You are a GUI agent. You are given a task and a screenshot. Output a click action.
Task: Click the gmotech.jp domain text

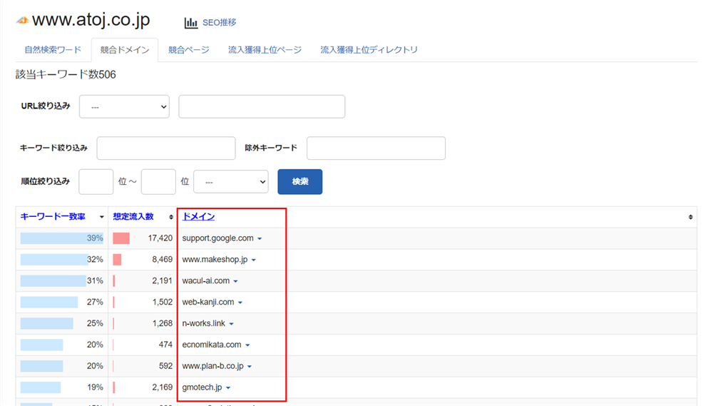pos(202,387)
